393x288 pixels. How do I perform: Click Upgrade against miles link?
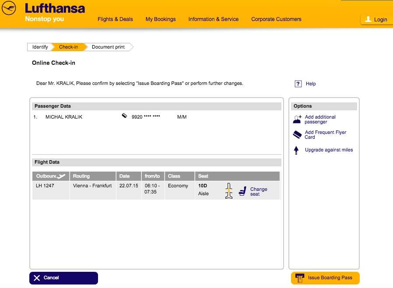[x=329, y=150]
